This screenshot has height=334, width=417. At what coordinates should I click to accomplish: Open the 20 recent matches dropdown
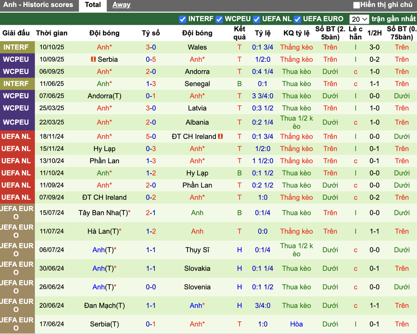359,19
